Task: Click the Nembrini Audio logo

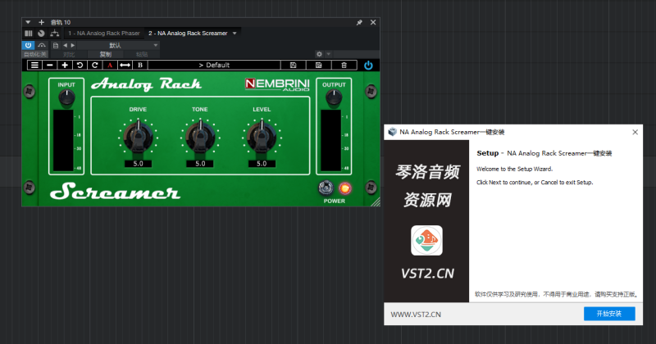Action: click(277, 84)
